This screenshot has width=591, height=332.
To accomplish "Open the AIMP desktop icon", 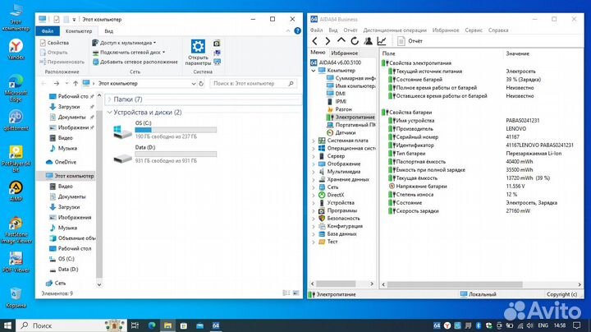I will pos(15,188).
